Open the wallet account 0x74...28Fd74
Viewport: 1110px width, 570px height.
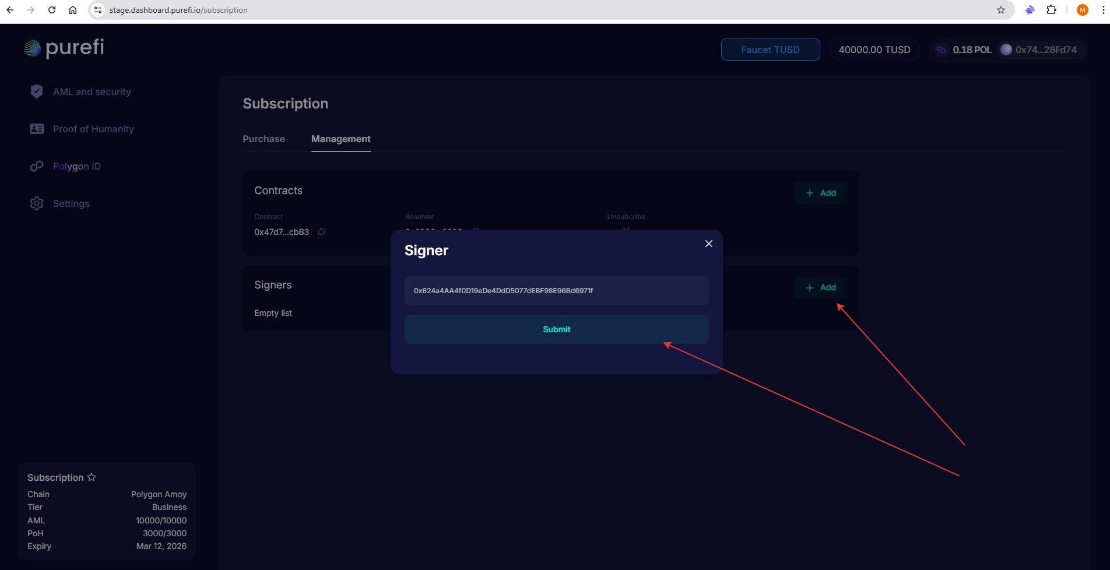[1038, 50]
